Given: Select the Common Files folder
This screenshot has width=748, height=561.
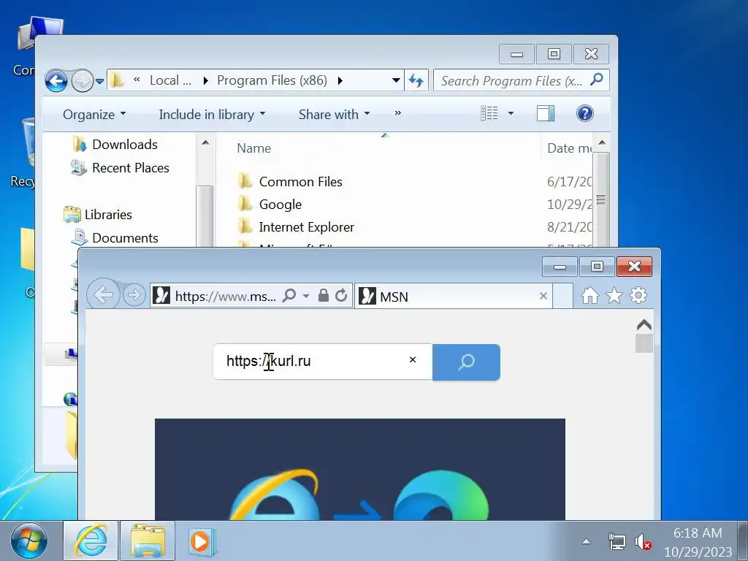Looking at the screenshot, I should point(300,182).
